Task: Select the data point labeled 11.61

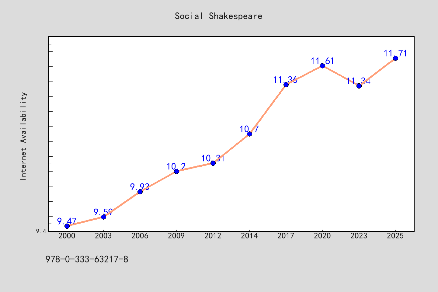Action: tap(322, 66)
